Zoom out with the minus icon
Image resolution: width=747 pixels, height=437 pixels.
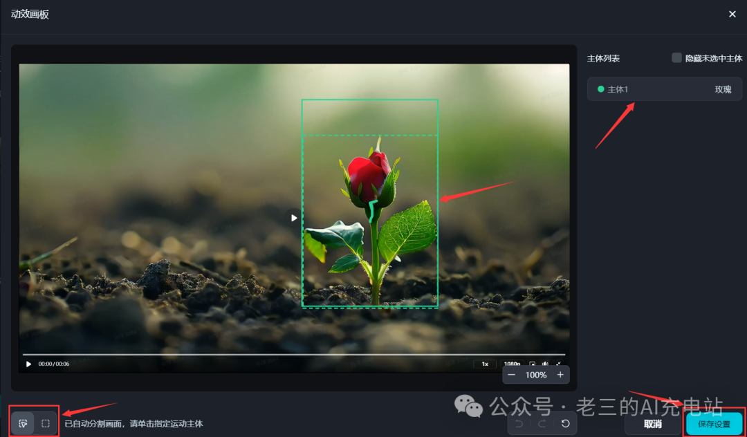click(512, 375)
